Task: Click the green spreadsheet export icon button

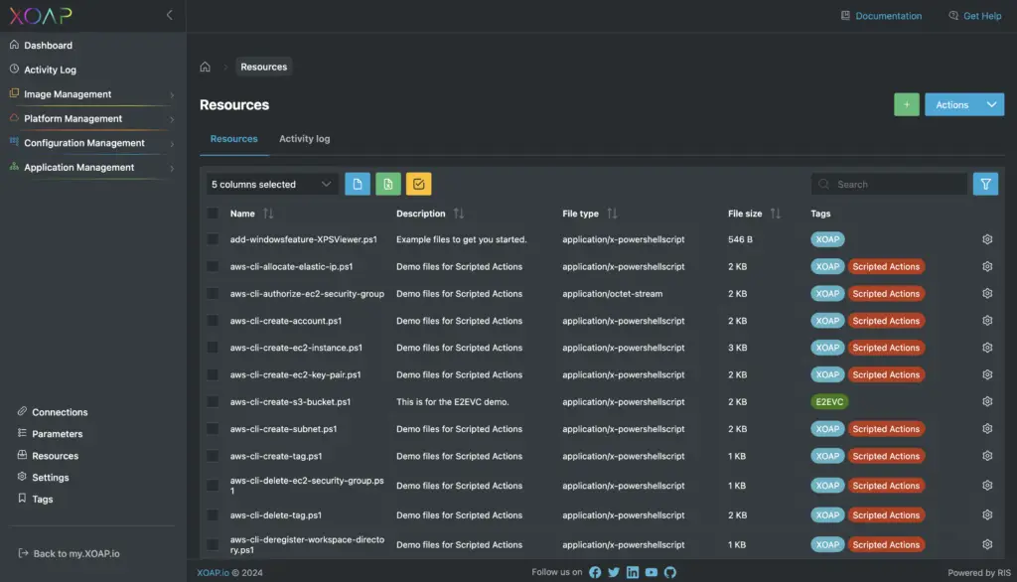Action: [388, 185]
